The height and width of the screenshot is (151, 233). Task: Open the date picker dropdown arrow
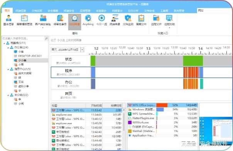pos(82,50)
